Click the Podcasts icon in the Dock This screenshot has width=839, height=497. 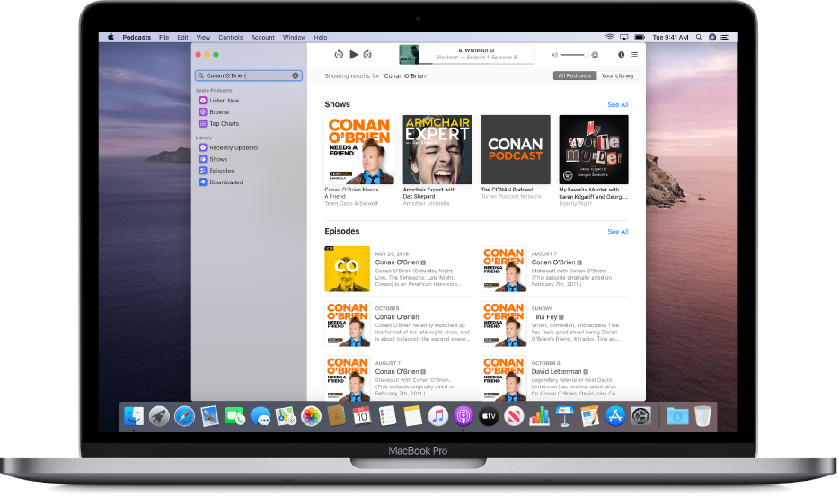(464, 416)
